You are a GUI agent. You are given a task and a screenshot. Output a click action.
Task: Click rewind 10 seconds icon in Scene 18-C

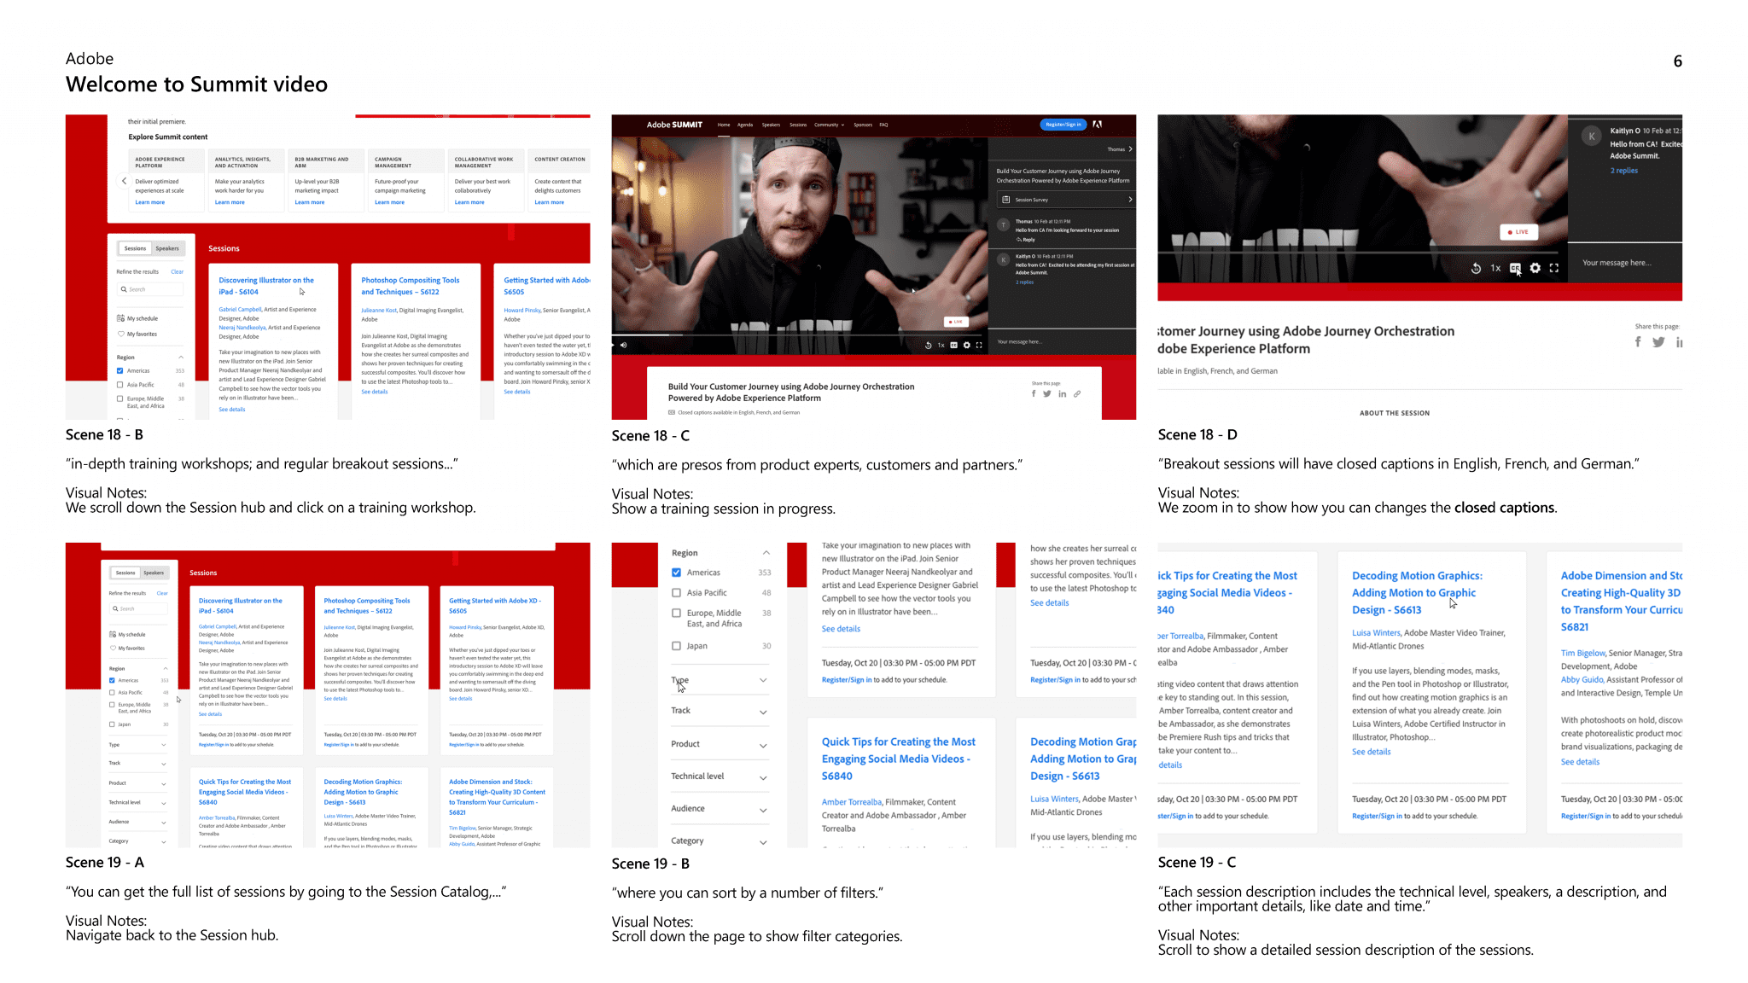929,346
